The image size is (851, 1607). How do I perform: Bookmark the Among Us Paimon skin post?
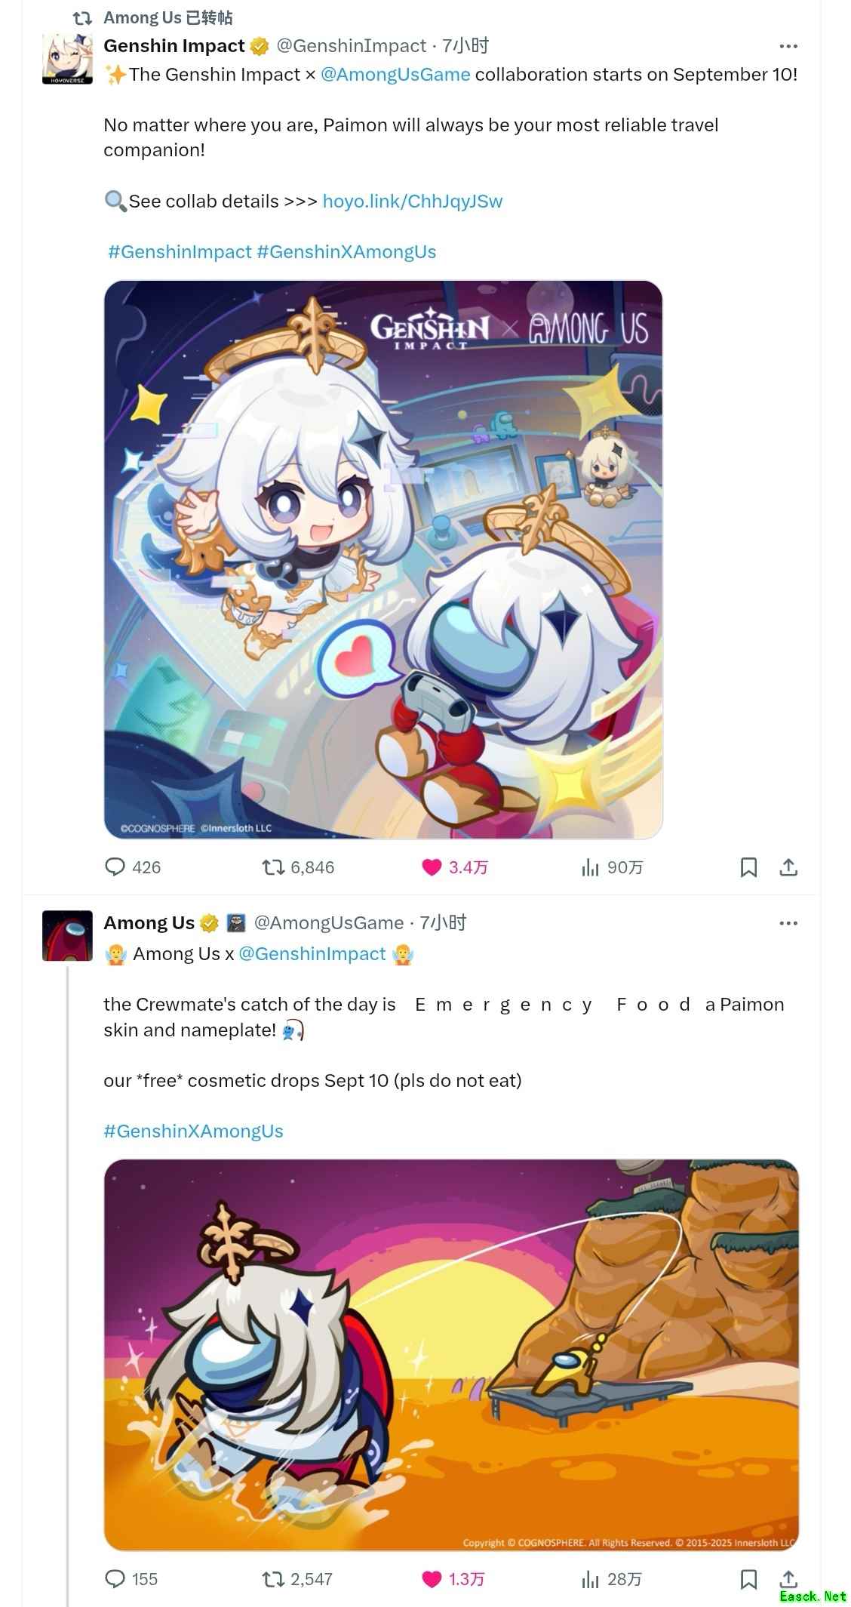click(x=748, y=1578)
